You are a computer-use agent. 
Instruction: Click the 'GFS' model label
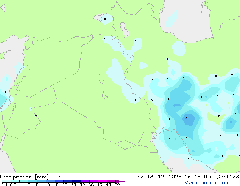[57, 177]
